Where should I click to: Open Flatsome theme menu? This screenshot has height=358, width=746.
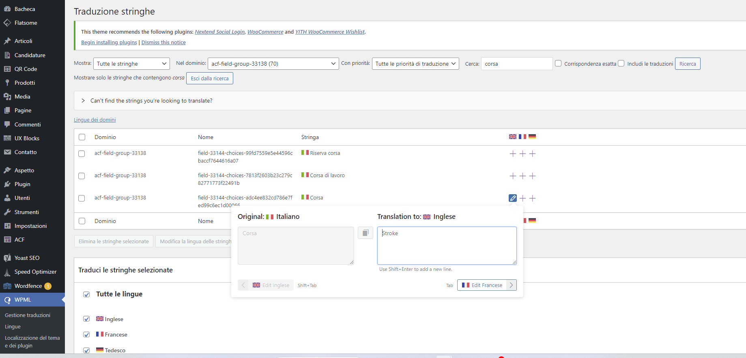click(x=26, y=23)
